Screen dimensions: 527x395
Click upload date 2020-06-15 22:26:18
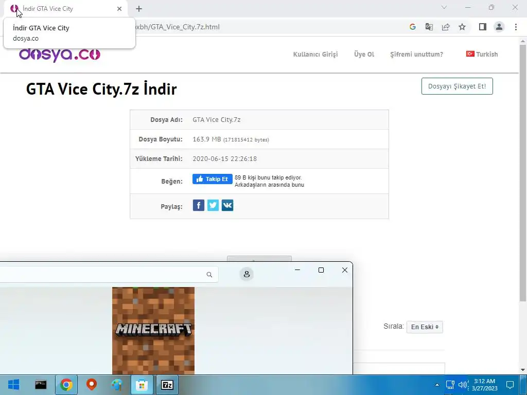(x=224, y=158)
